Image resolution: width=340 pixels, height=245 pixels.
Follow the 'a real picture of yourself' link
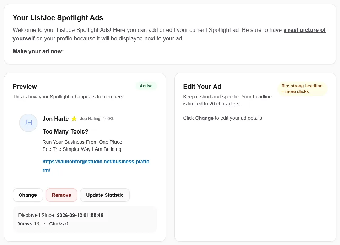click(304, 30)
